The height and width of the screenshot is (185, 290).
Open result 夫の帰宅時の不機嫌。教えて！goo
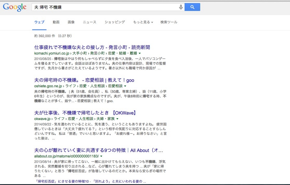pyautogui.click(x=84, y=80)
